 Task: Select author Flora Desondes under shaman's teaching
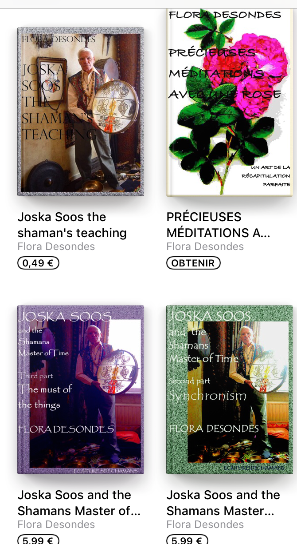tap(56, 246)
